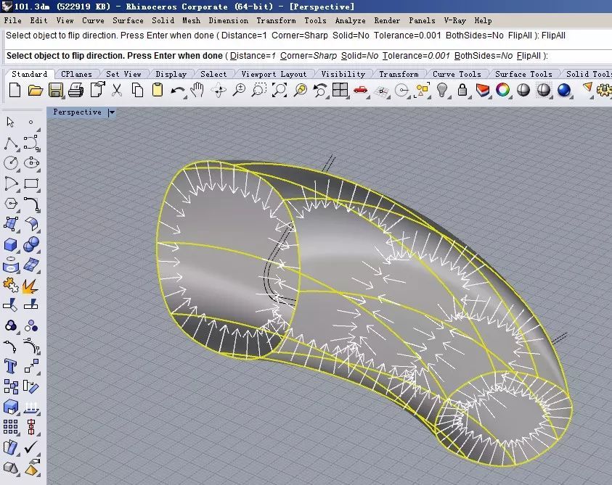Click the rainbow color wheel icon
The width and height of the screenshot is (612, 485).
502,90
